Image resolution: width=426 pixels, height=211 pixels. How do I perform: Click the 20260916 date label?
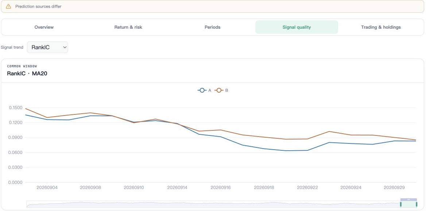(x=221, y=187)
